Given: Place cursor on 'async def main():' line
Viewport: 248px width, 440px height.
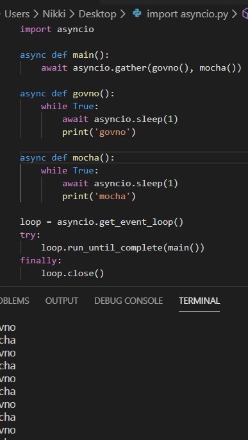Looking at the screenshot, I should 64,55.
